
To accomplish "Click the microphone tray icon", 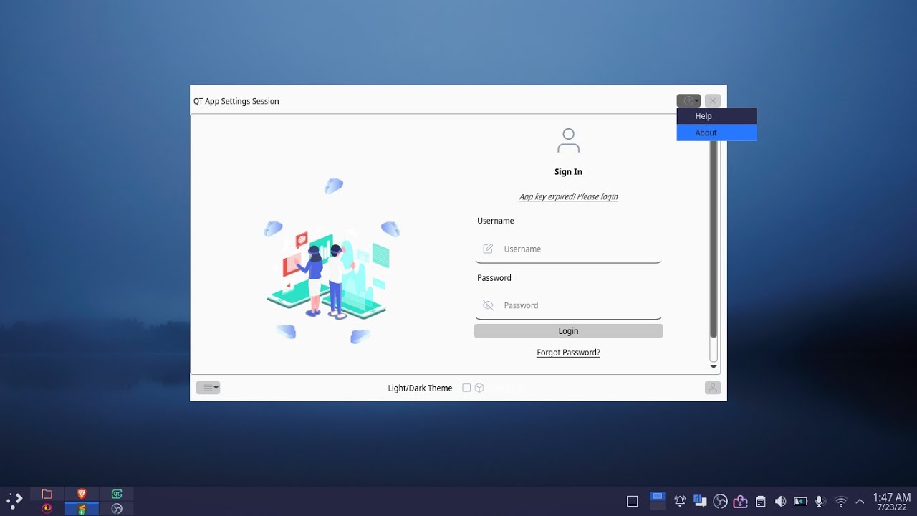I will pos(820,501).
